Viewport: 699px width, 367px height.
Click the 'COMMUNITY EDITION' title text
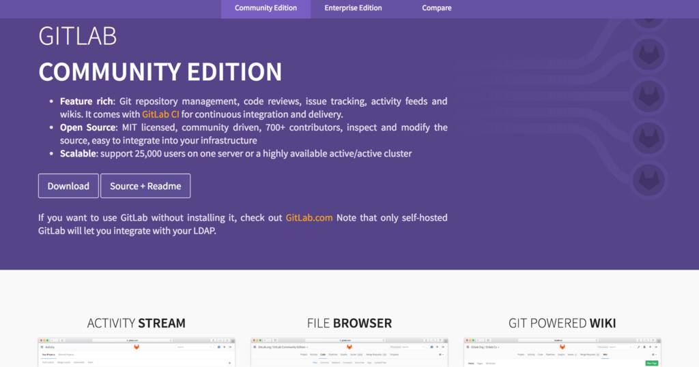[160, 71]
